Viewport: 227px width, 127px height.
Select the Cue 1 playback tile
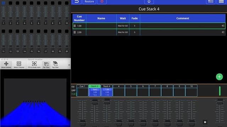pyautogui.click(x=82, y=91)
